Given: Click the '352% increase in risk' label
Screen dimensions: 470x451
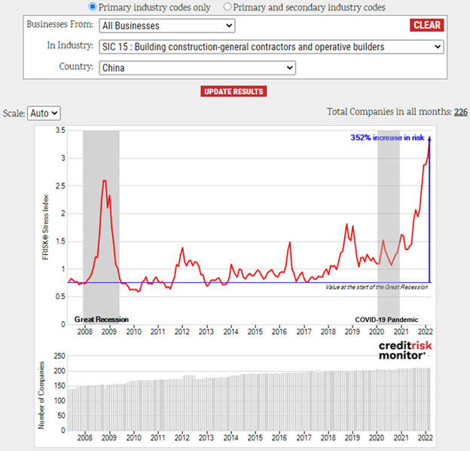Looking at the screenshot, I should tap(387, 137).
